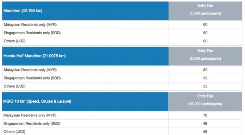
Task: Click Half Marathon Entry Fee 9,500 participants cell
Action: (205, 56)
